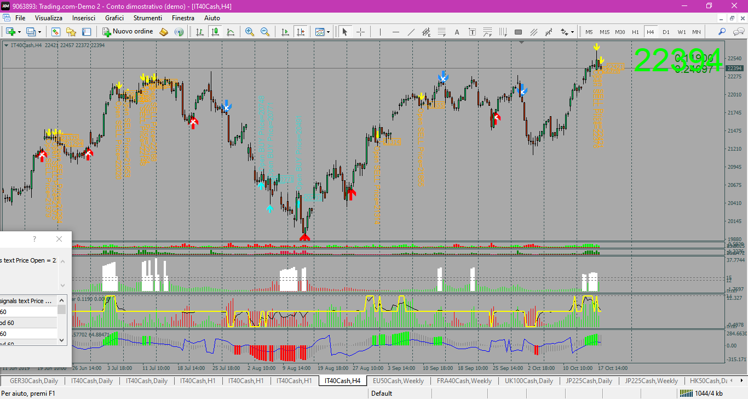This screenshot has height=399, width=748.
Task: Select the text label 'T' tool
Action: 472,32
